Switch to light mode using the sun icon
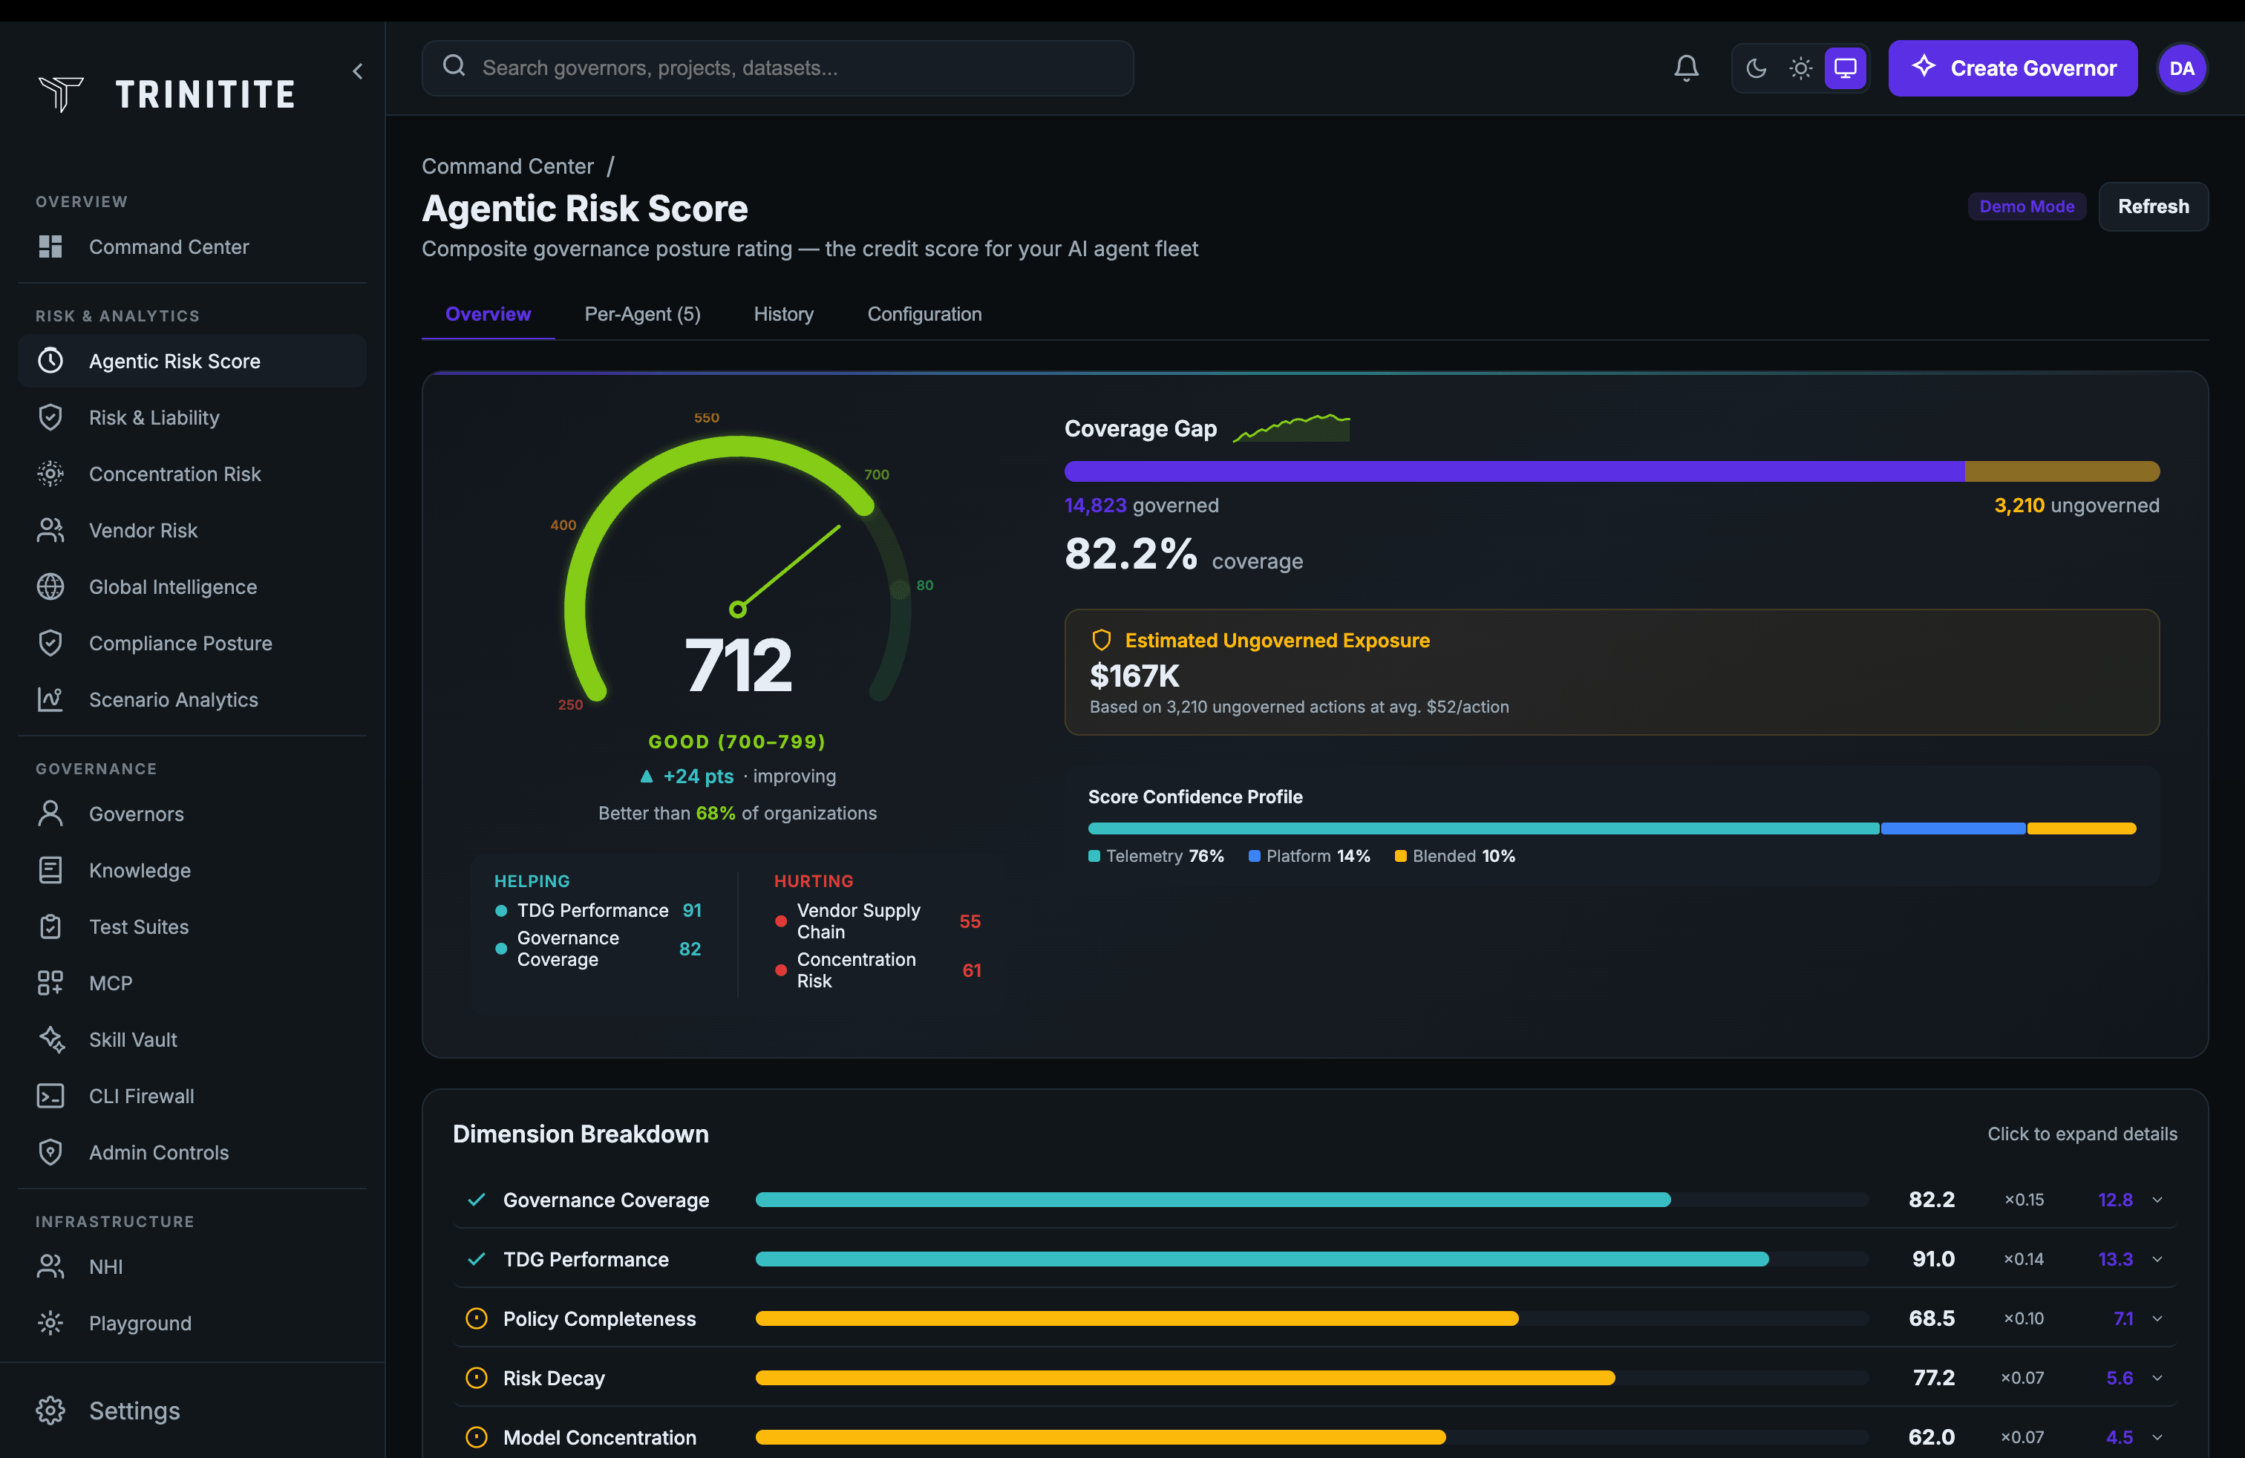The height and width of the screenshot is (1458, 2245). (1801, 68)
